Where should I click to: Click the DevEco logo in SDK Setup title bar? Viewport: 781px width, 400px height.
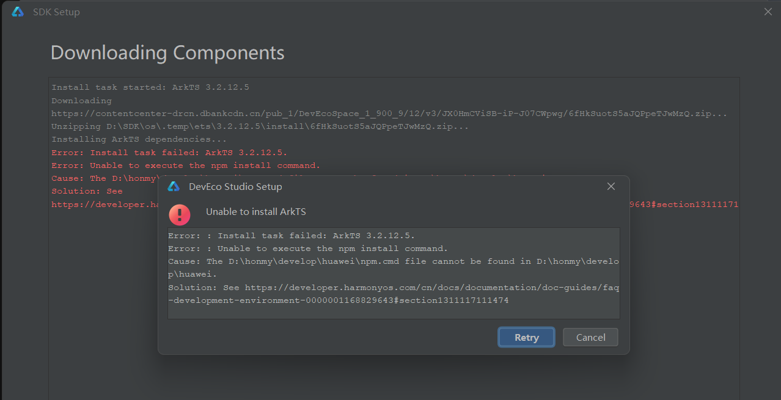(18, 12)
